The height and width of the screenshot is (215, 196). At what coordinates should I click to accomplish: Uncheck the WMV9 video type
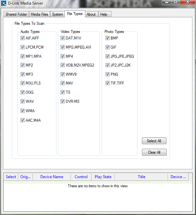pyautogui.click(x=63, y=74)
